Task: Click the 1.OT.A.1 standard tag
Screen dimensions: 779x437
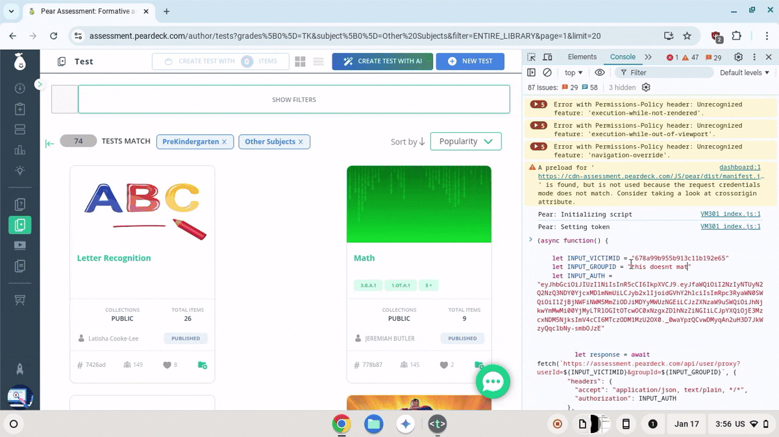Action: click(x=401, y=285)
